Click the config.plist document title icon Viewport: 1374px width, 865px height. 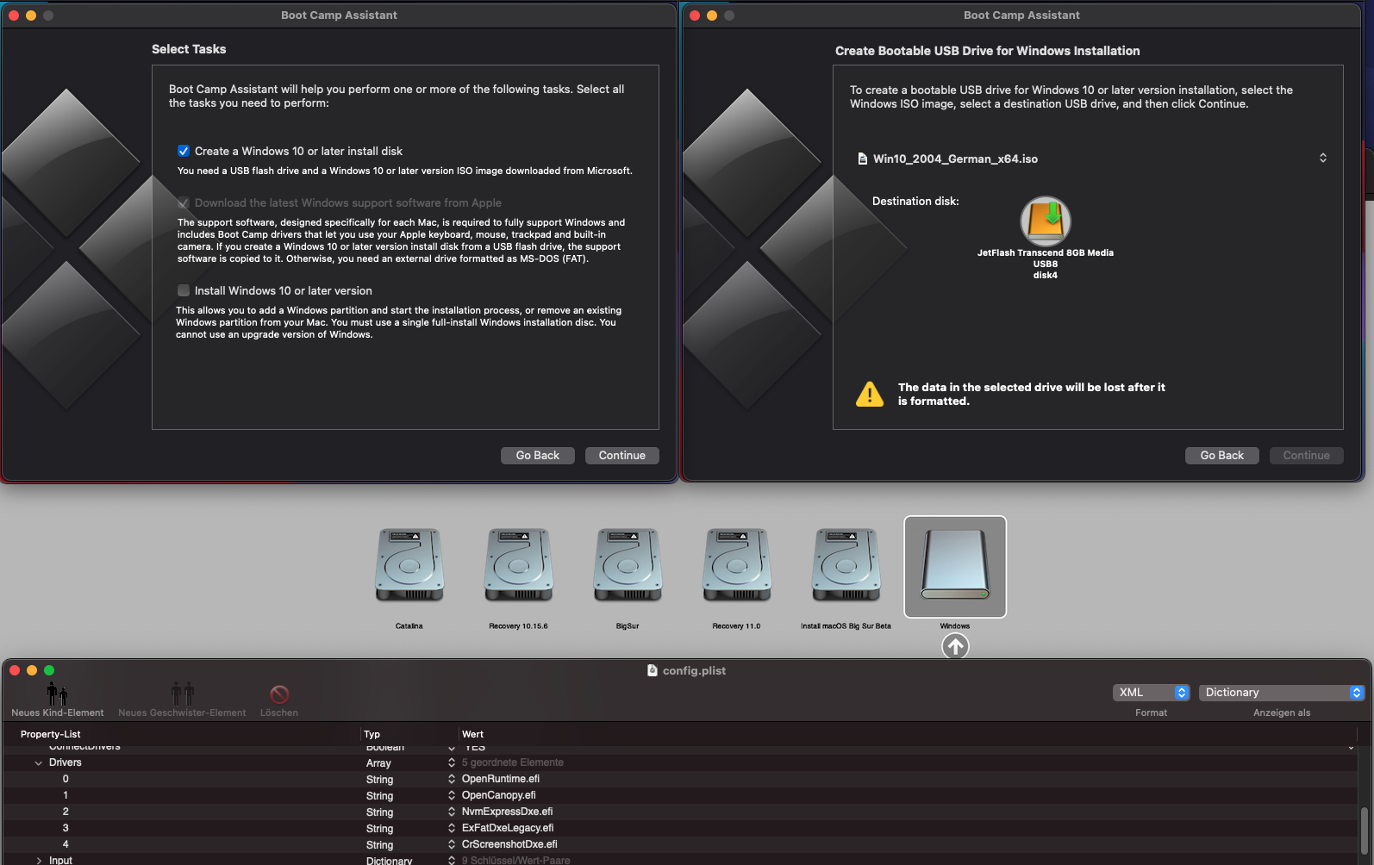point(653,670)
